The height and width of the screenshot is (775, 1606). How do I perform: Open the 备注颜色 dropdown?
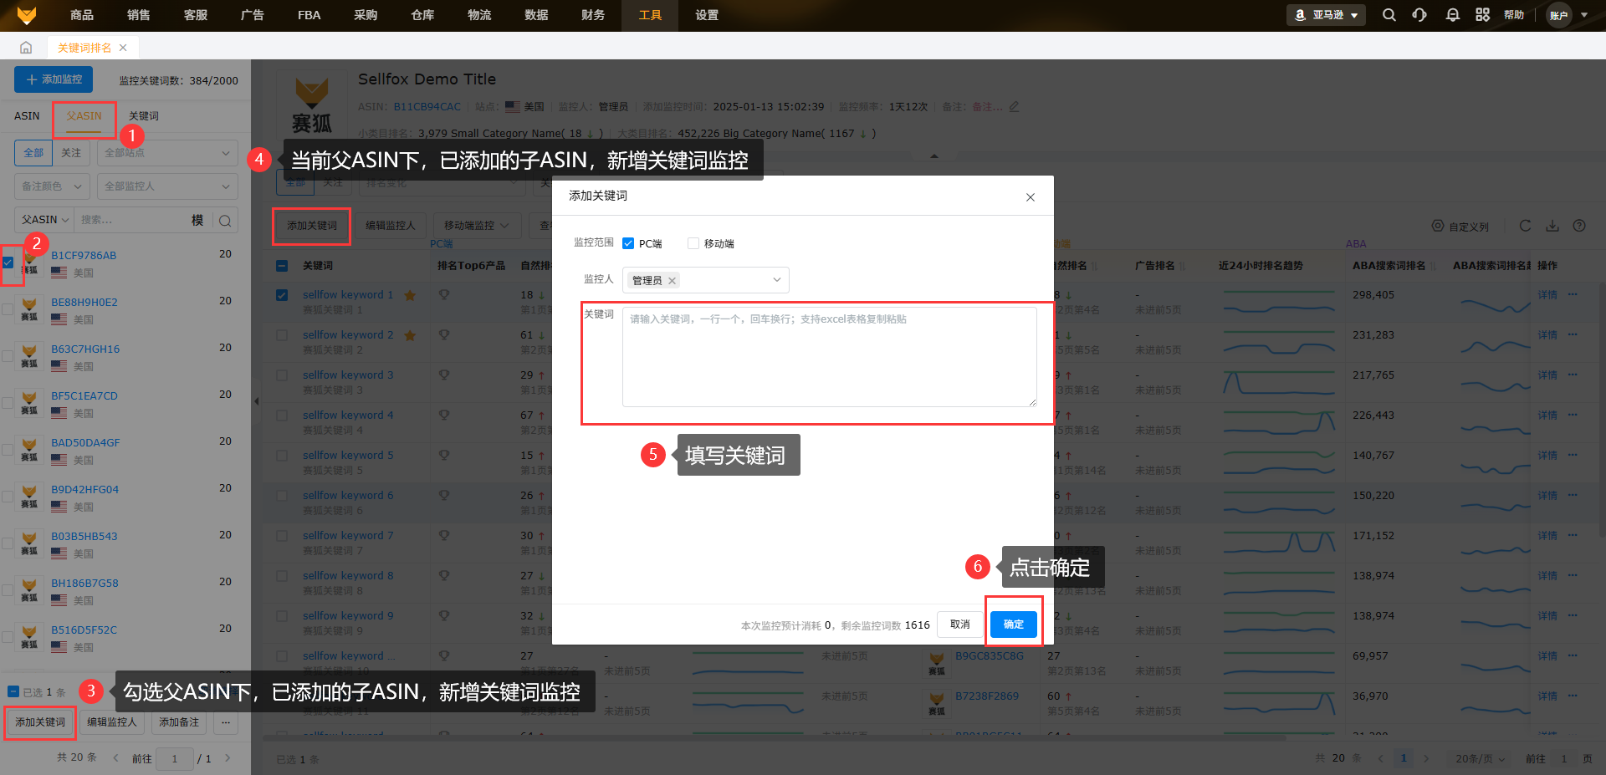pyautogui.click(x=52, y=186)
